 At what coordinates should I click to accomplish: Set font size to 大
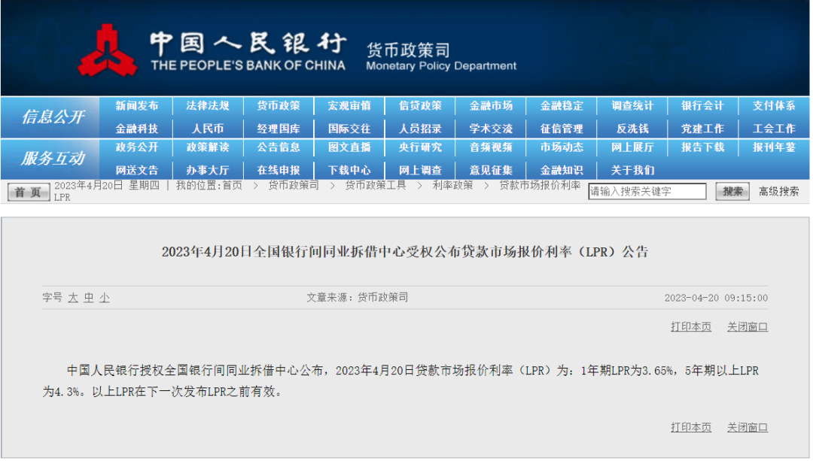[x=73, y=298]
